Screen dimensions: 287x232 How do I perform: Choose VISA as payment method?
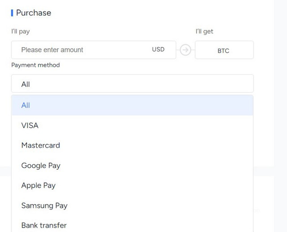(x=132, y=125)
